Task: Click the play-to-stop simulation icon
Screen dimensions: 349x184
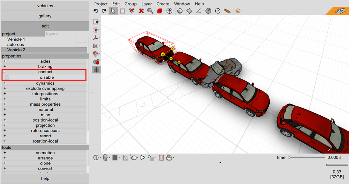Action: tap(151, 158)
